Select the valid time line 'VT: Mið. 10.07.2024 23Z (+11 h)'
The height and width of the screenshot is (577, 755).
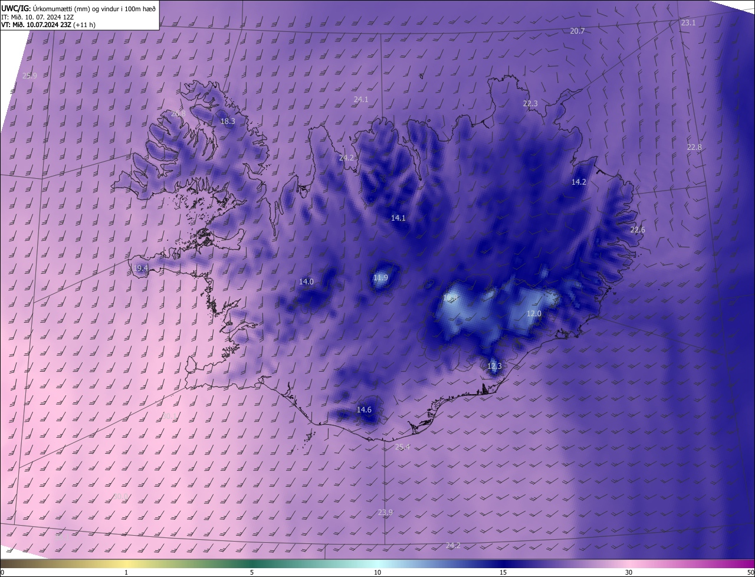tap(48, 25)
